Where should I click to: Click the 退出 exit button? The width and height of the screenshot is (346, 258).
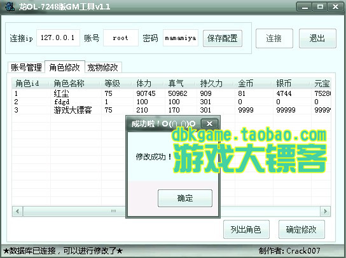point(317,38)
